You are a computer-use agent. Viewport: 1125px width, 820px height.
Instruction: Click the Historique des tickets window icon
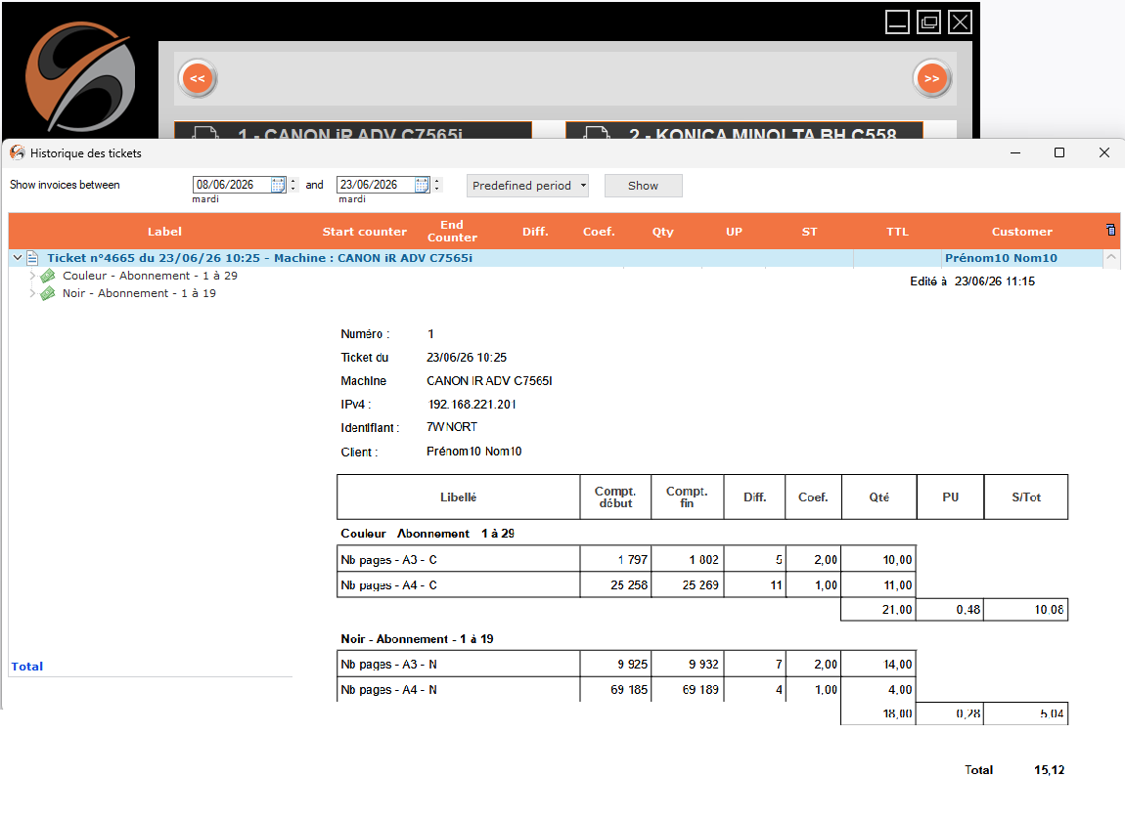(x=18, y=152)
